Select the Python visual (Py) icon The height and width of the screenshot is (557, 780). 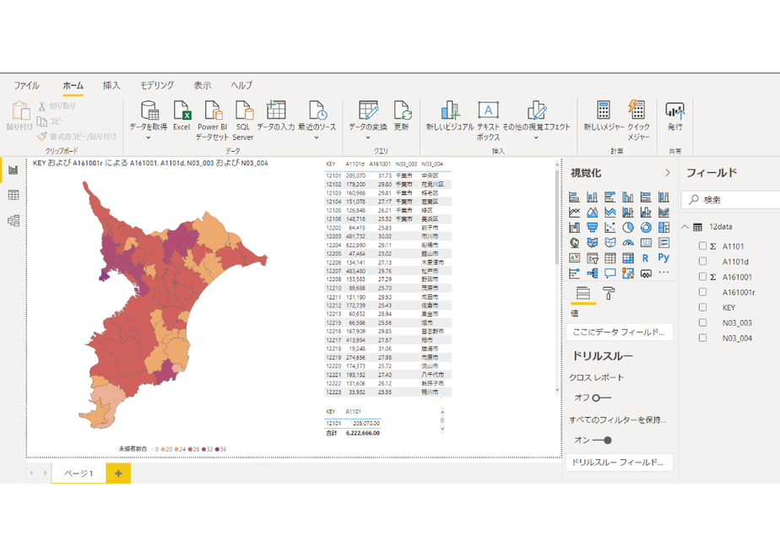[664, 257]
